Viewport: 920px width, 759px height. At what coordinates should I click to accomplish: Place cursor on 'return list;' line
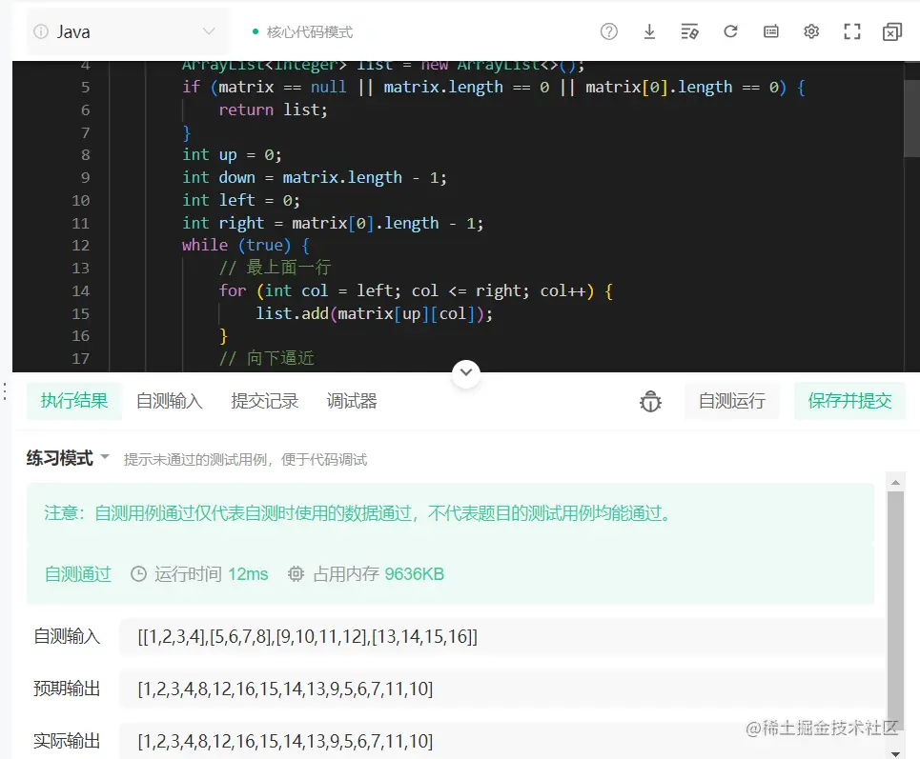(273, 110)
